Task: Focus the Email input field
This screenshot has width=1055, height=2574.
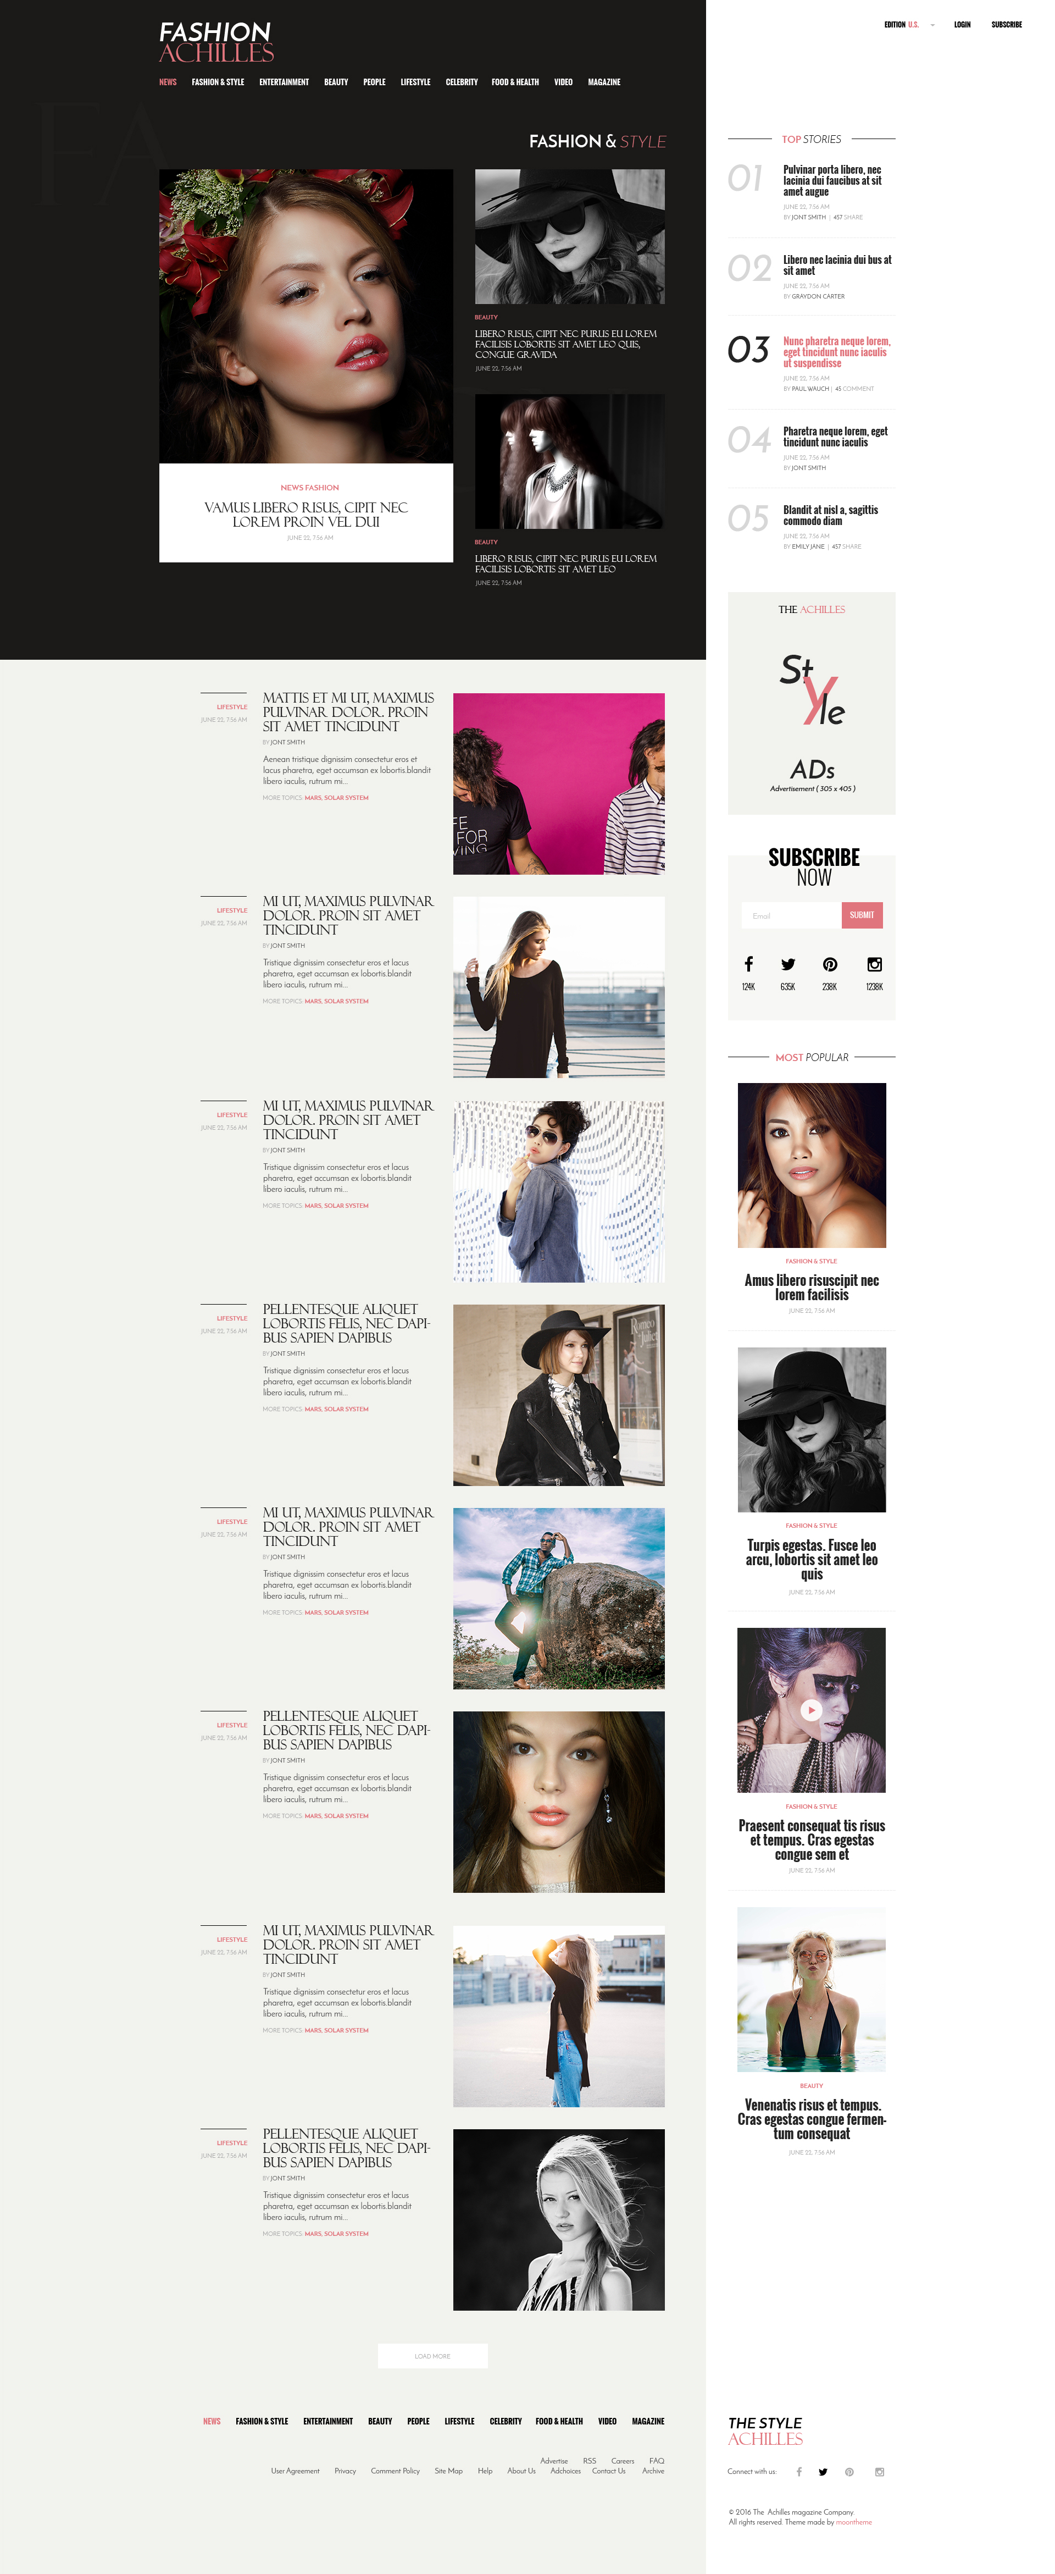Action: (x=791, y=915)
